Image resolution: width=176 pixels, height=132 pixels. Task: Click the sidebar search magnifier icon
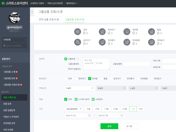point(4,46)
